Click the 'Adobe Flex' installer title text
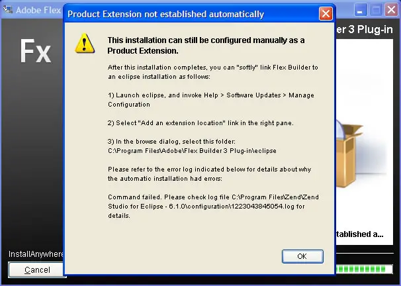Viewport: 401px width, 286px height. [x=38, y=10]
